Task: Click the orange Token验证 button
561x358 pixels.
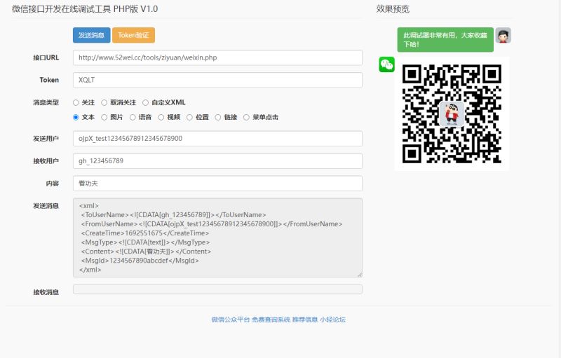Action: pyautogui.click(x=133, y=35)
